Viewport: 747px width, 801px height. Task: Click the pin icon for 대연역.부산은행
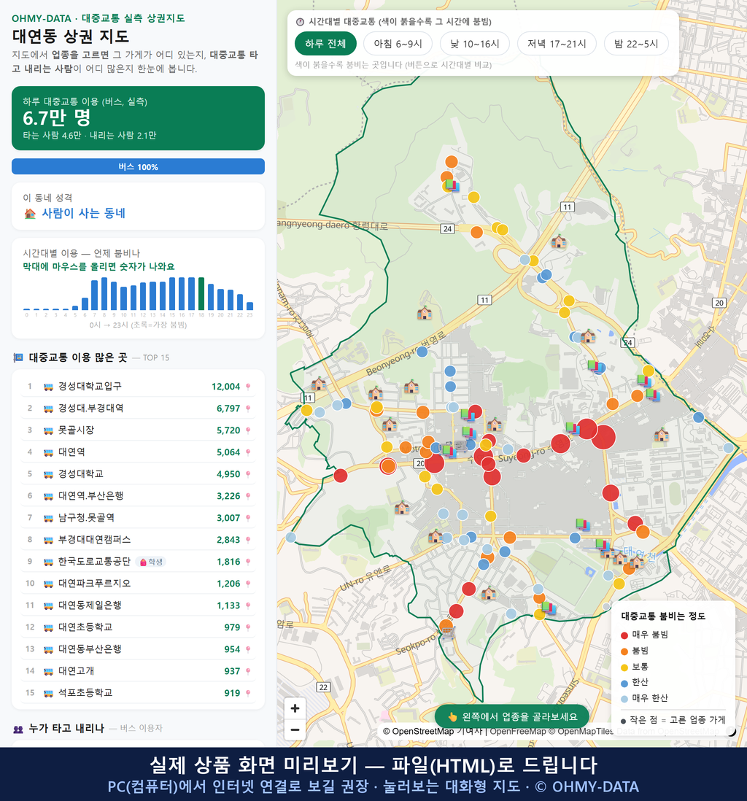pyautogui.click(x=248, y=496)
